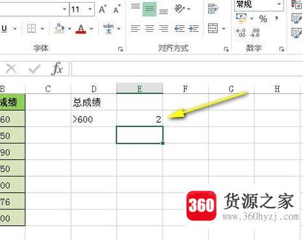Open the text orientation dropdown arrow
Screen dimensions: 303x240
[189, 9]
